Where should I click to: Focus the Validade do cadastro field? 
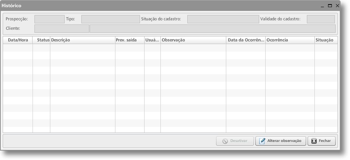321,19
